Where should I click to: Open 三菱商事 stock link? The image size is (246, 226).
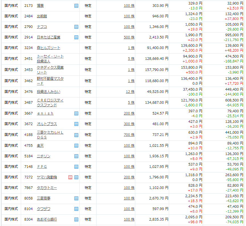tap(44, 198)
